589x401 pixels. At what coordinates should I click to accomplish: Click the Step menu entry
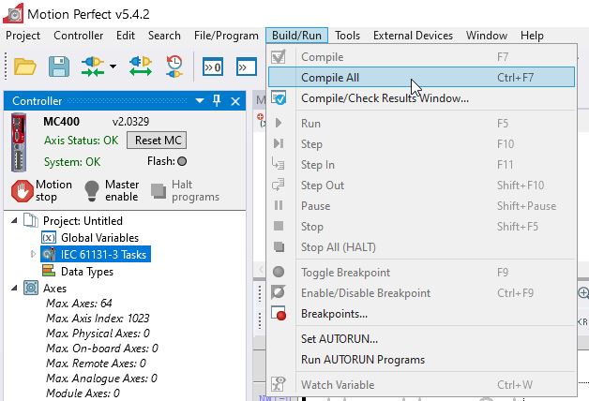pos(421,144)
